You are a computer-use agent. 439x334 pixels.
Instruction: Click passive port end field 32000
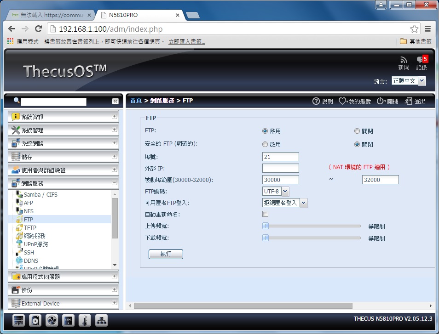380,180
